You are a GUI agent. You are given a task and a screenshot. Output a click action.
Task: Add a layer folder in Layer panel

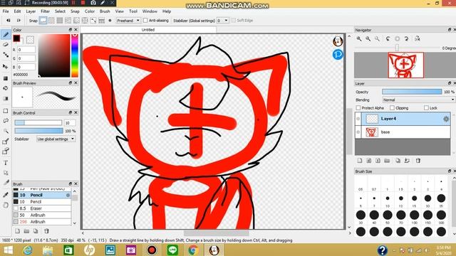tap(387, 161)
